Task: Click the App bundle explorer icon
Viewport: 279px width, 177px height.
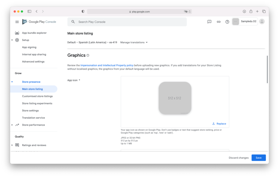Action: 17,33
